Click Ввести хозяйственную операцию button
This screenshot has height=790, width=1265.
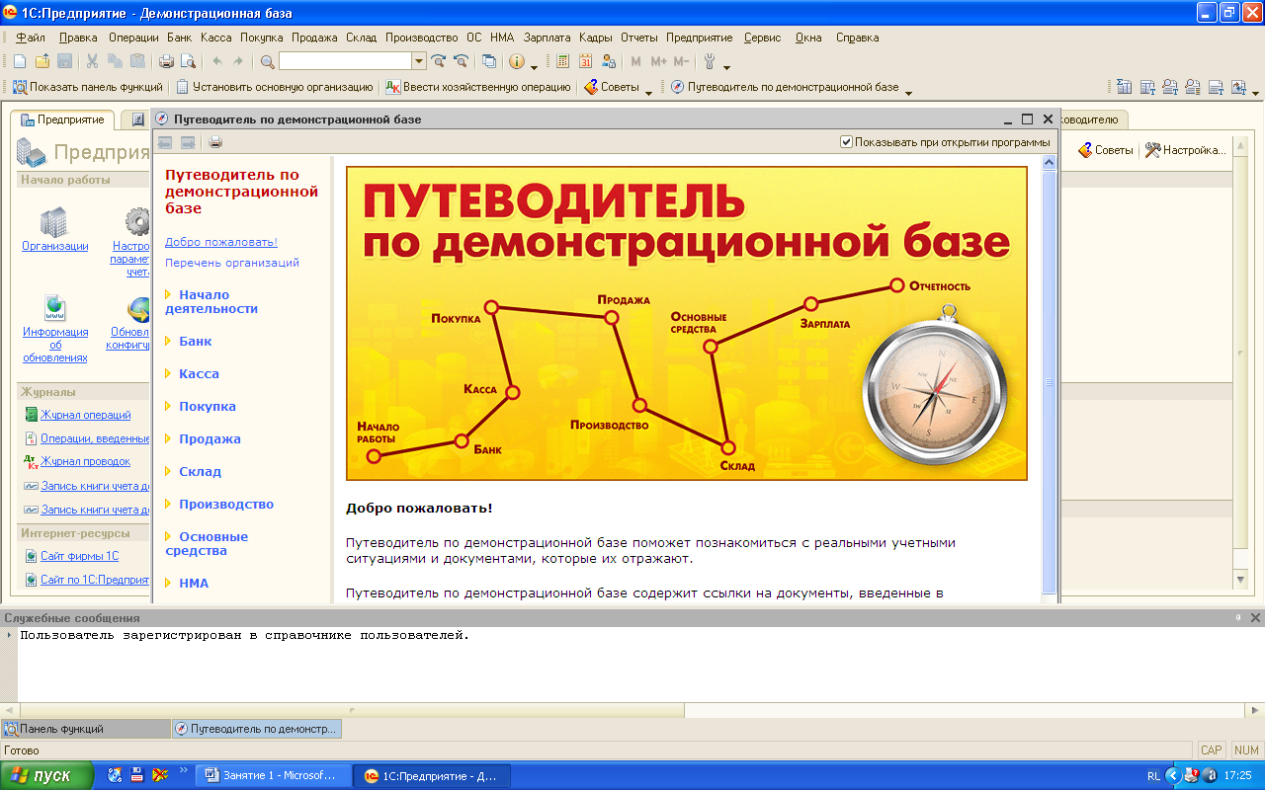tap(479, 87)
